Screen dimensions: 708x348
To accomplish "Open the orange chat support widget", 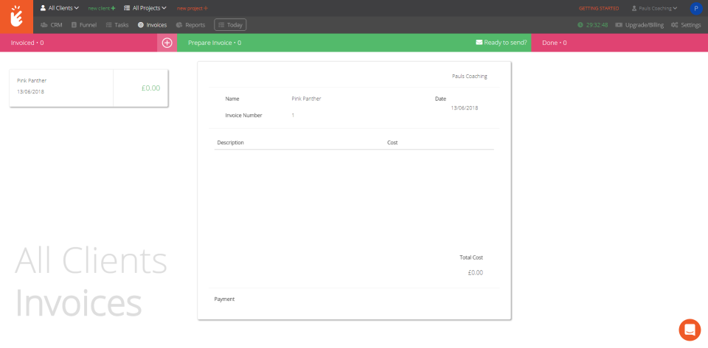I will (690, 330).
